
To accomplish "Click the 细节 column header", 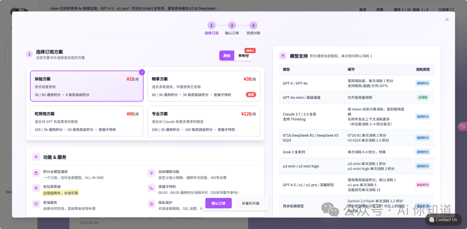I will 351,69.
